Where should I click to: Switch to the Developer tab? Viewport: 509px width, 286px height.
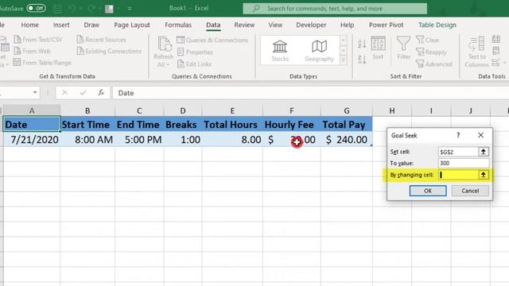[x=311, y=25]
